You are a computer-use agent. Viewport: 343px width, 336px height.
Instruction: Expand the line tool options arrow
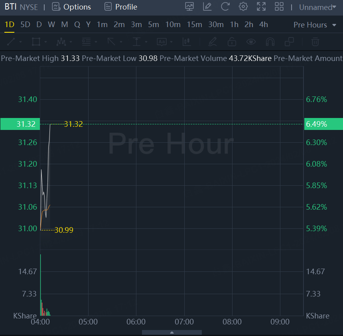tap(21, 41)
